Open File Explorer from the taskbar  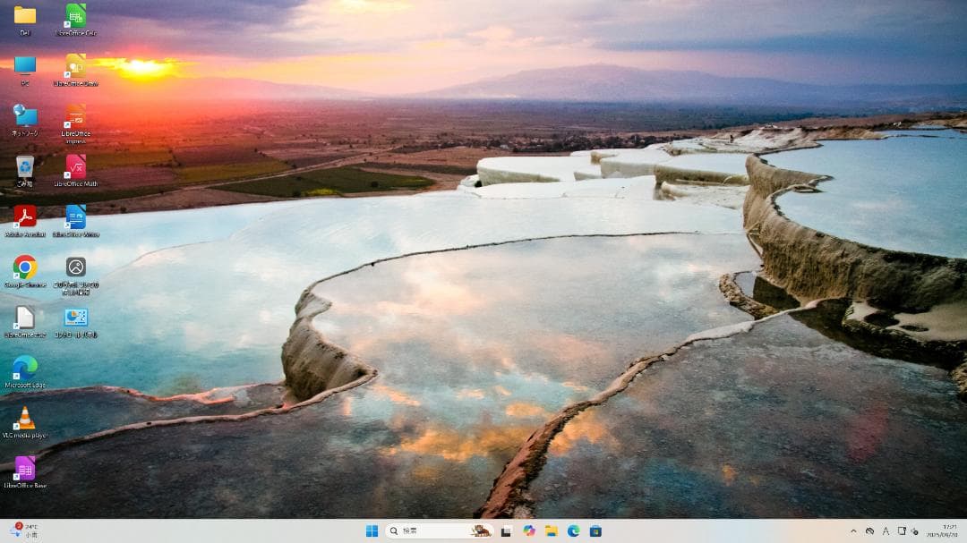(549, 530)
